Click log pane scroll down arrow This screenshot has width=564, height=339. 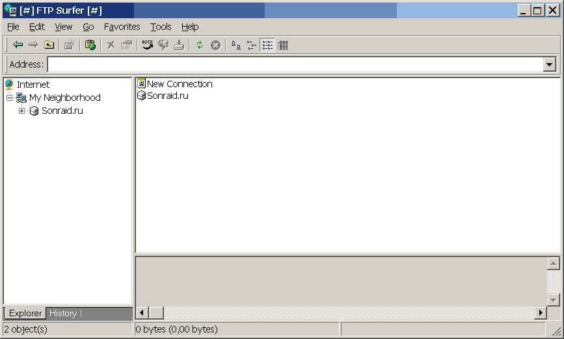click(553, 299)
